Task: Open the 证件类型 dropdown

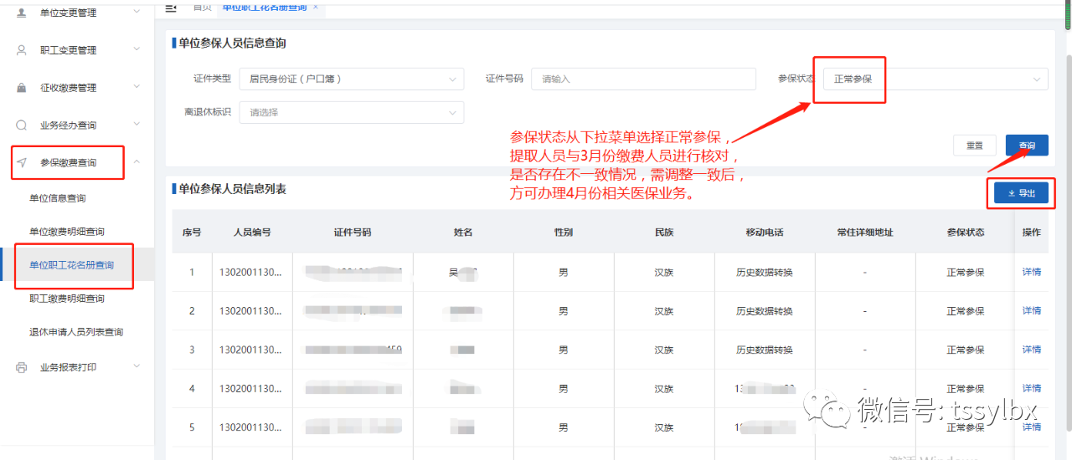Action: pos(351,79)
